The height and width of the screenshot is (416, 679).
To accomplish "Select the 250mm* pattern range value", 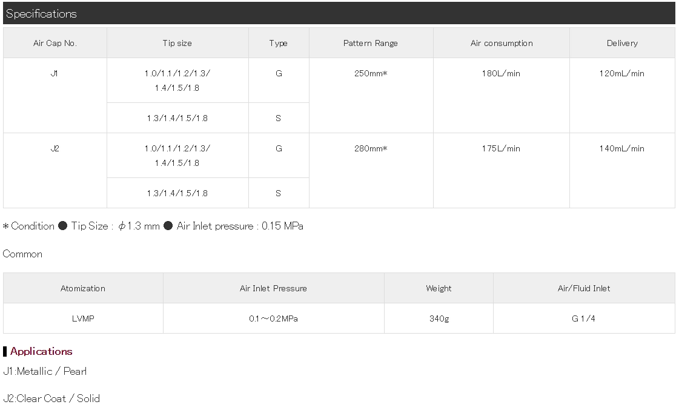I will (371, 74).
